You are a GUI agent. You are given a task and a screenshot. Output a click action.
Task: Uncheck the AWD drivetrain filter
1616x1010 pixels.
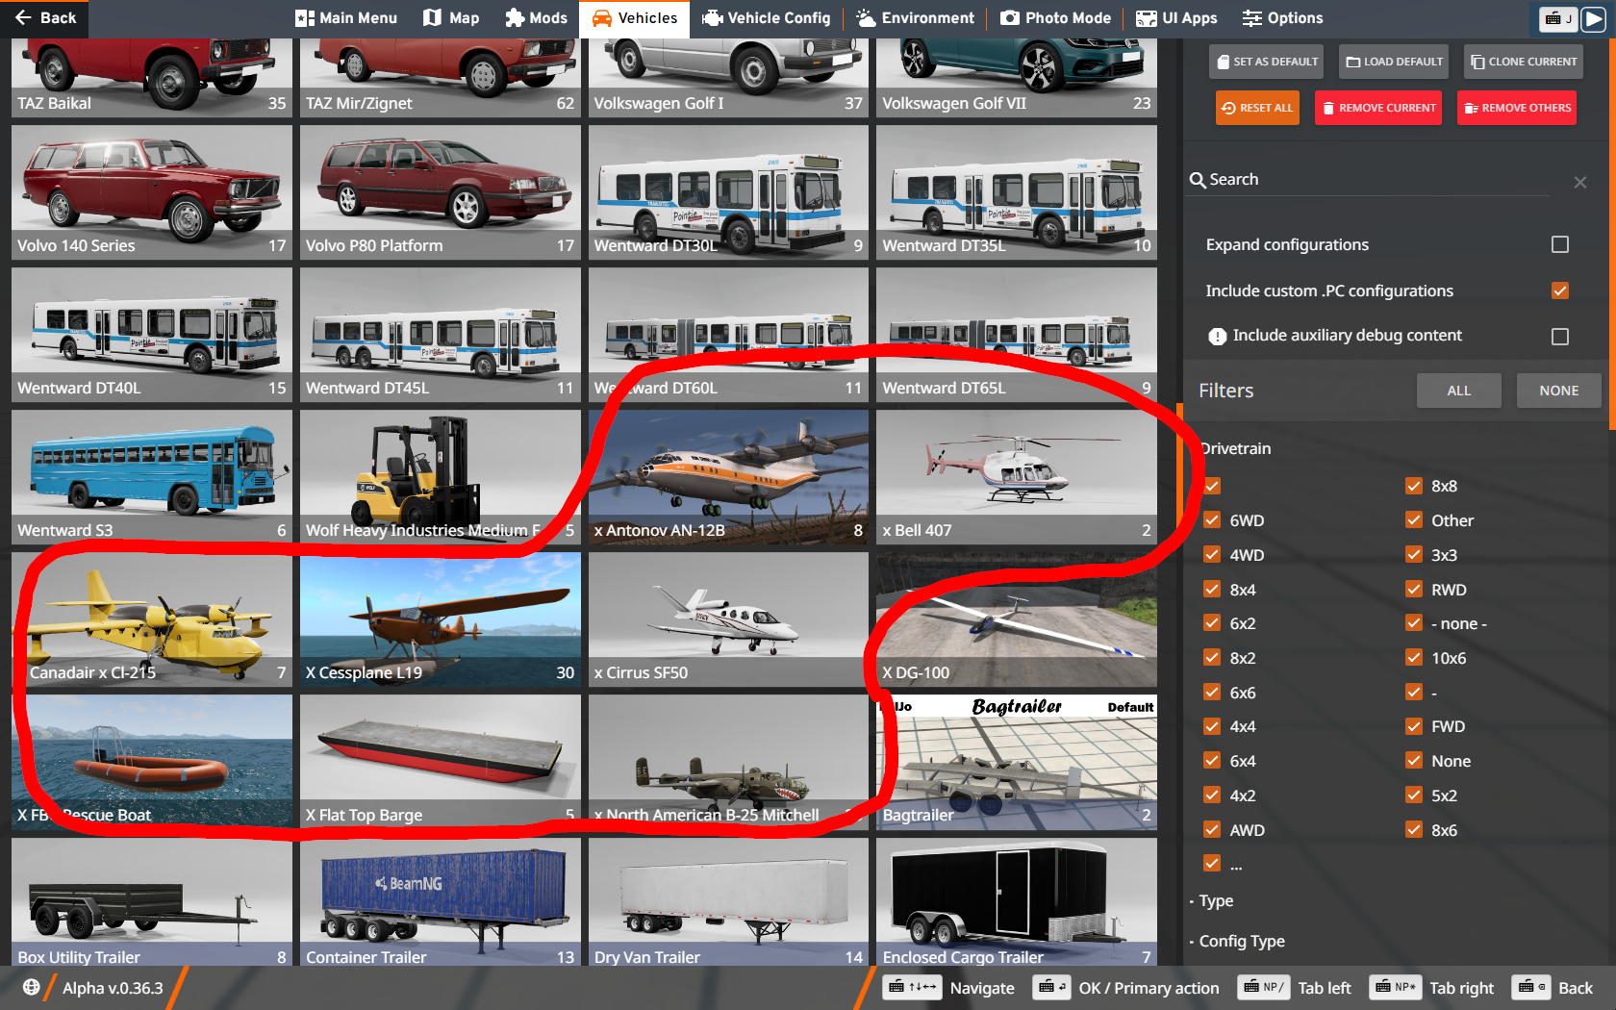tap(1212, 830)
